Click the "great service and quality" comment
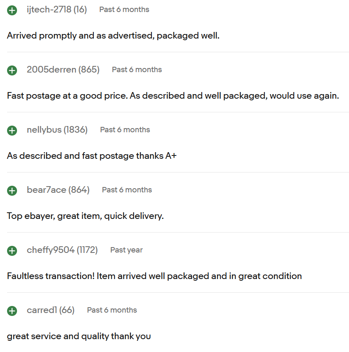Viewport: 349px width, 352px height. tap(79, 336)
